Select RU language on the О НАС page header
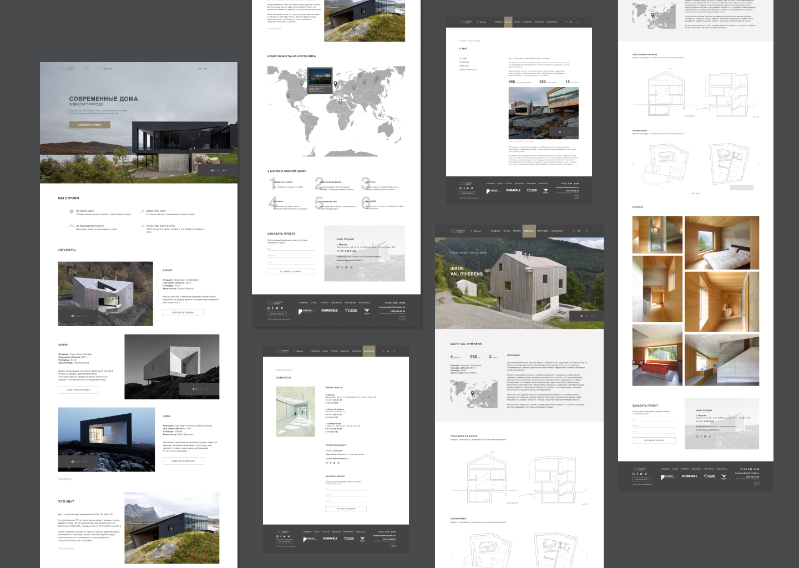Screen dimensions: 799x568 [x=566, y=22]
